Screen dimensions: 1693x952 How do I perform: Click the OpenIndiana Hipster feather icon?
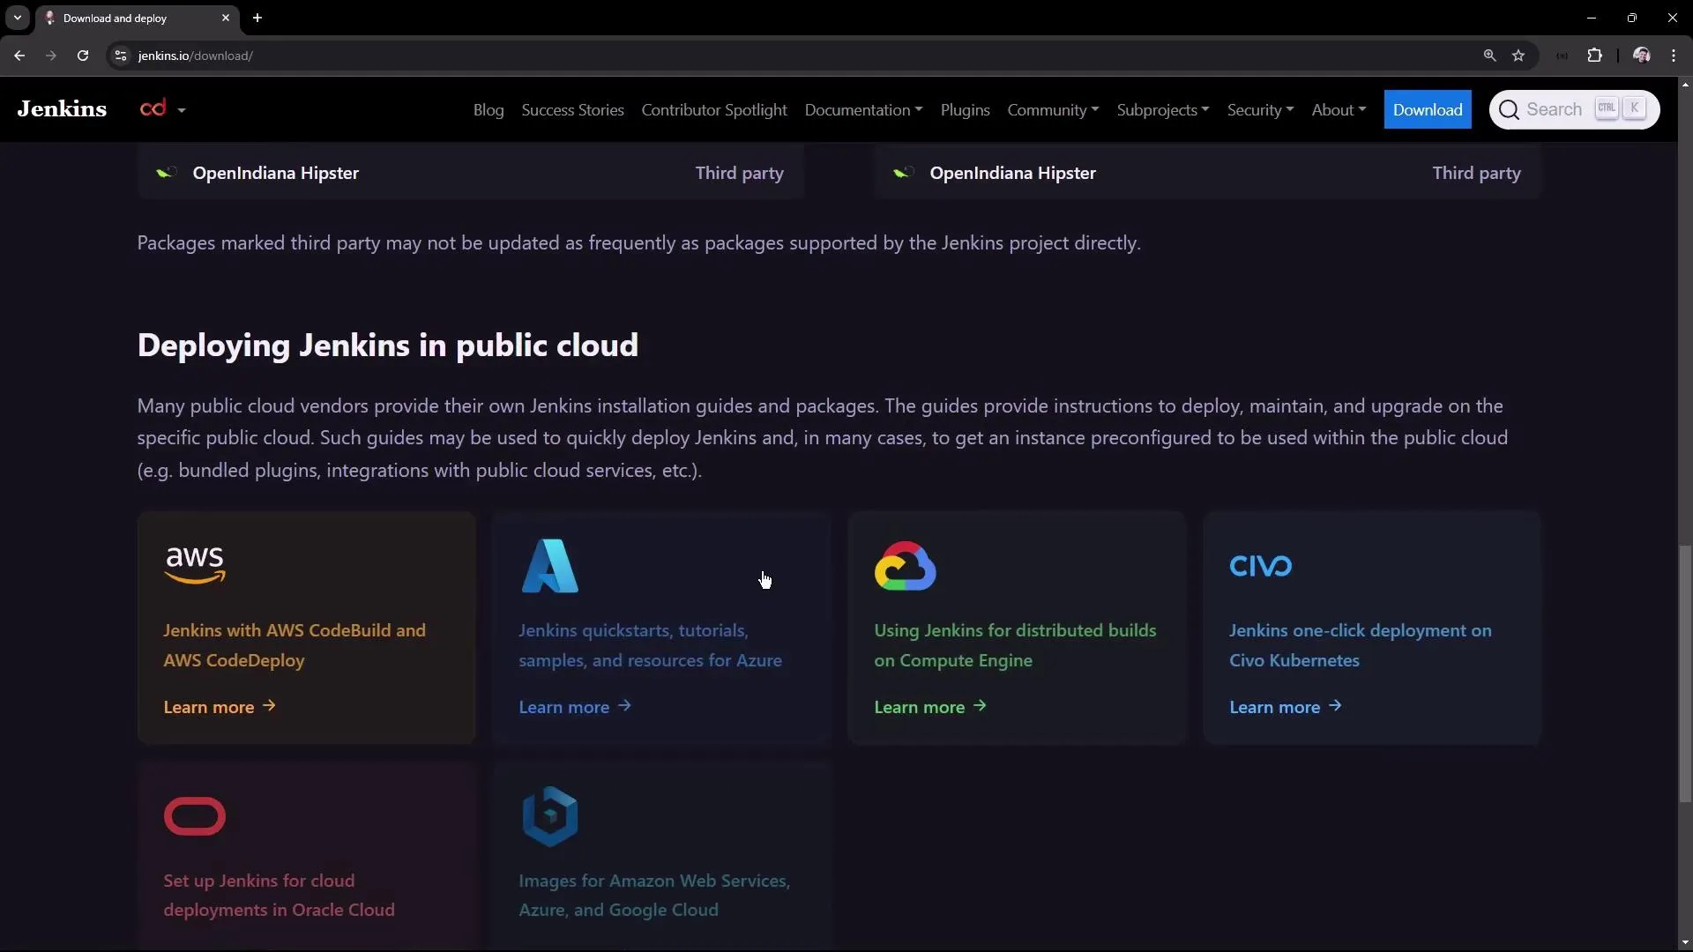click(x=166, y=173)
